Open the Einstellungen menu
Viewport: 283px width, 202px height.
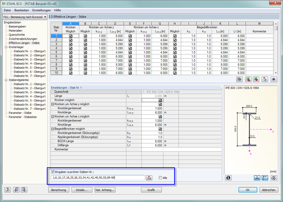[41, 10]
